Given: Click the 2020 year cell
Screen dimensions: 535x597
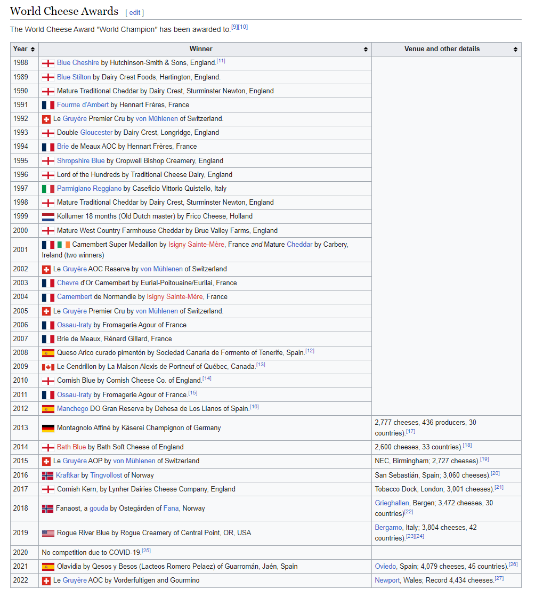Looking at the screenshot, I should click(x=25, y=552).
